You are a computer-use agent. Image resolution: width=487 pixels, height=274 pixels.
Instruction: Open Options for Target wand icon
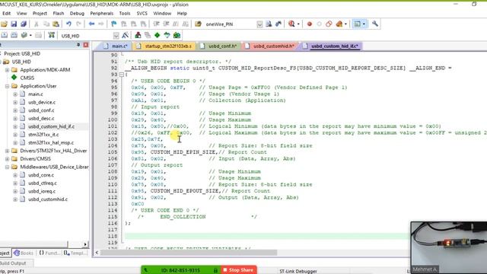coord(125,35)
